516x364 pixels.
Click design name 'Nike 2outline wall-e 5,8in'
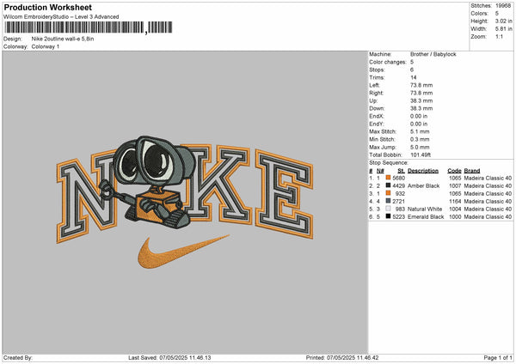point(63,39)
